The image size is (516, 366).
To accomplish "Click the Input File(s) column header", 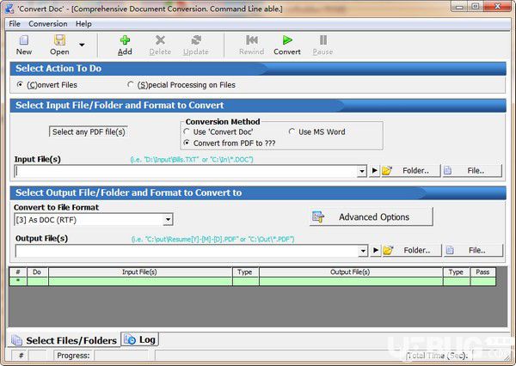I will pos(140,272).
